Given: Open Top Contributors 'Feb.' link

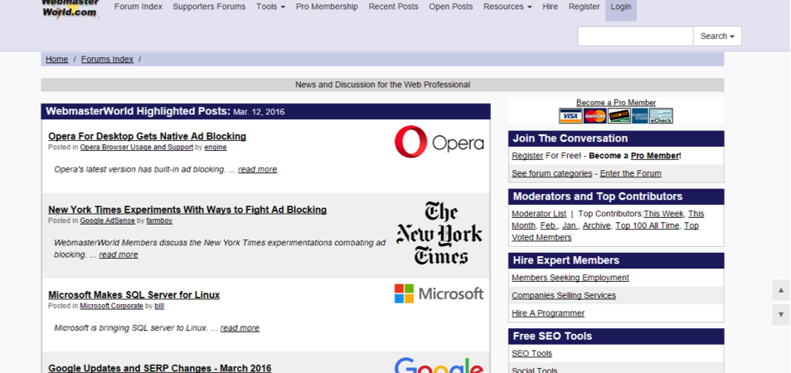Looking at the screenshot, I should pos(549,225).
